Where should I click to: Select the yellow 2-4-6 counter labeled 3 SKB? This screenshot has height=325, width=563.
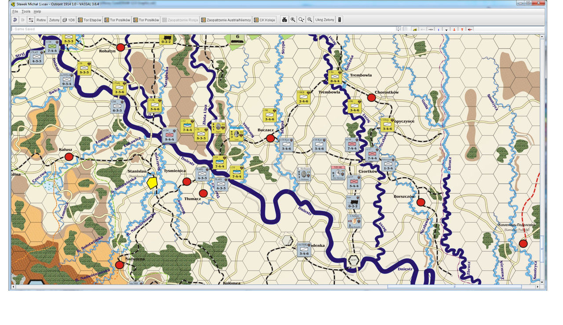point(303,98)
